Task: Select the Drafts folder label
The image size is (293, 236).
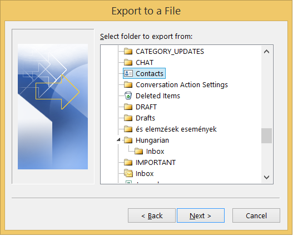Action: pyautogui.click(x=145, y=118)
